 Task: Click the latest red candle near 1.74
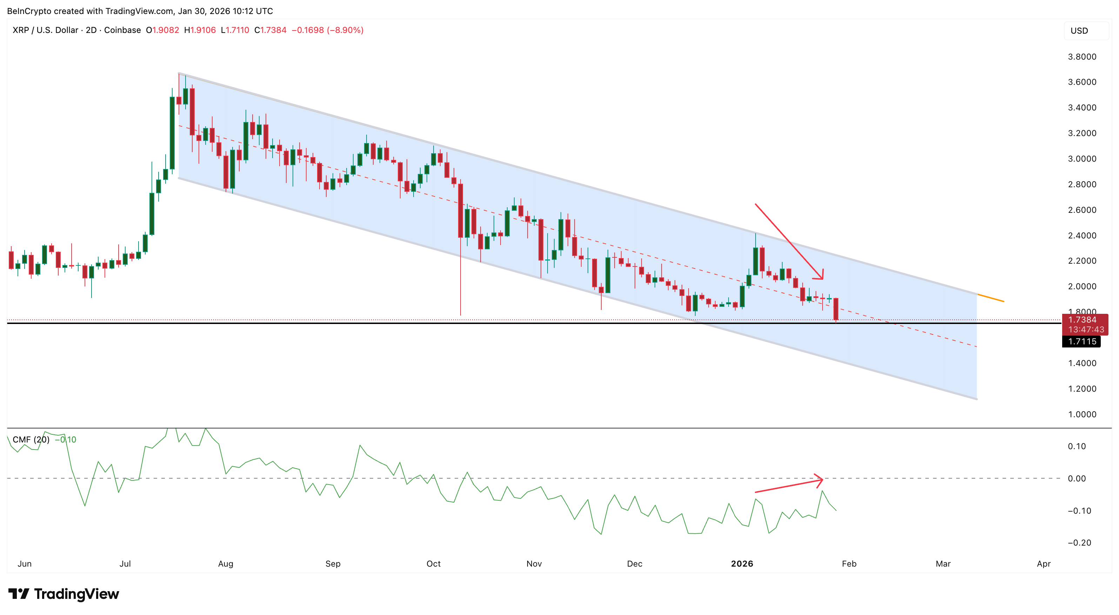(836, 309)
